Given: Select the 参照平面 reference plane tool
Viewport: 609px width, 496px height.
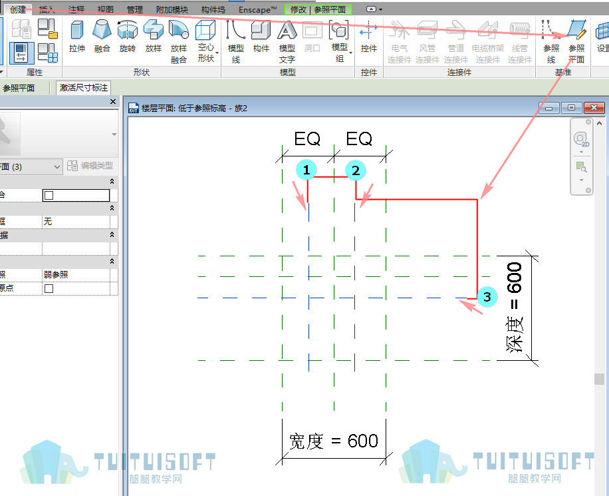Looking at the screenshot, I should click(x=576, y=42).
